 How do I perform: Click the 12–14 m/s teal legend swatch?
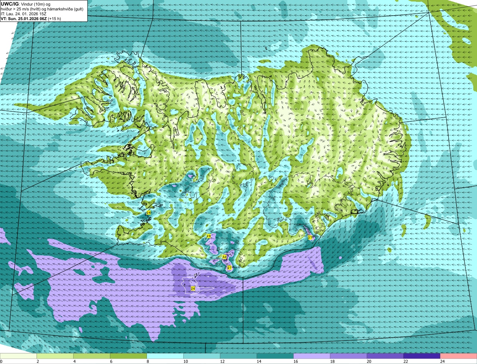238,356
